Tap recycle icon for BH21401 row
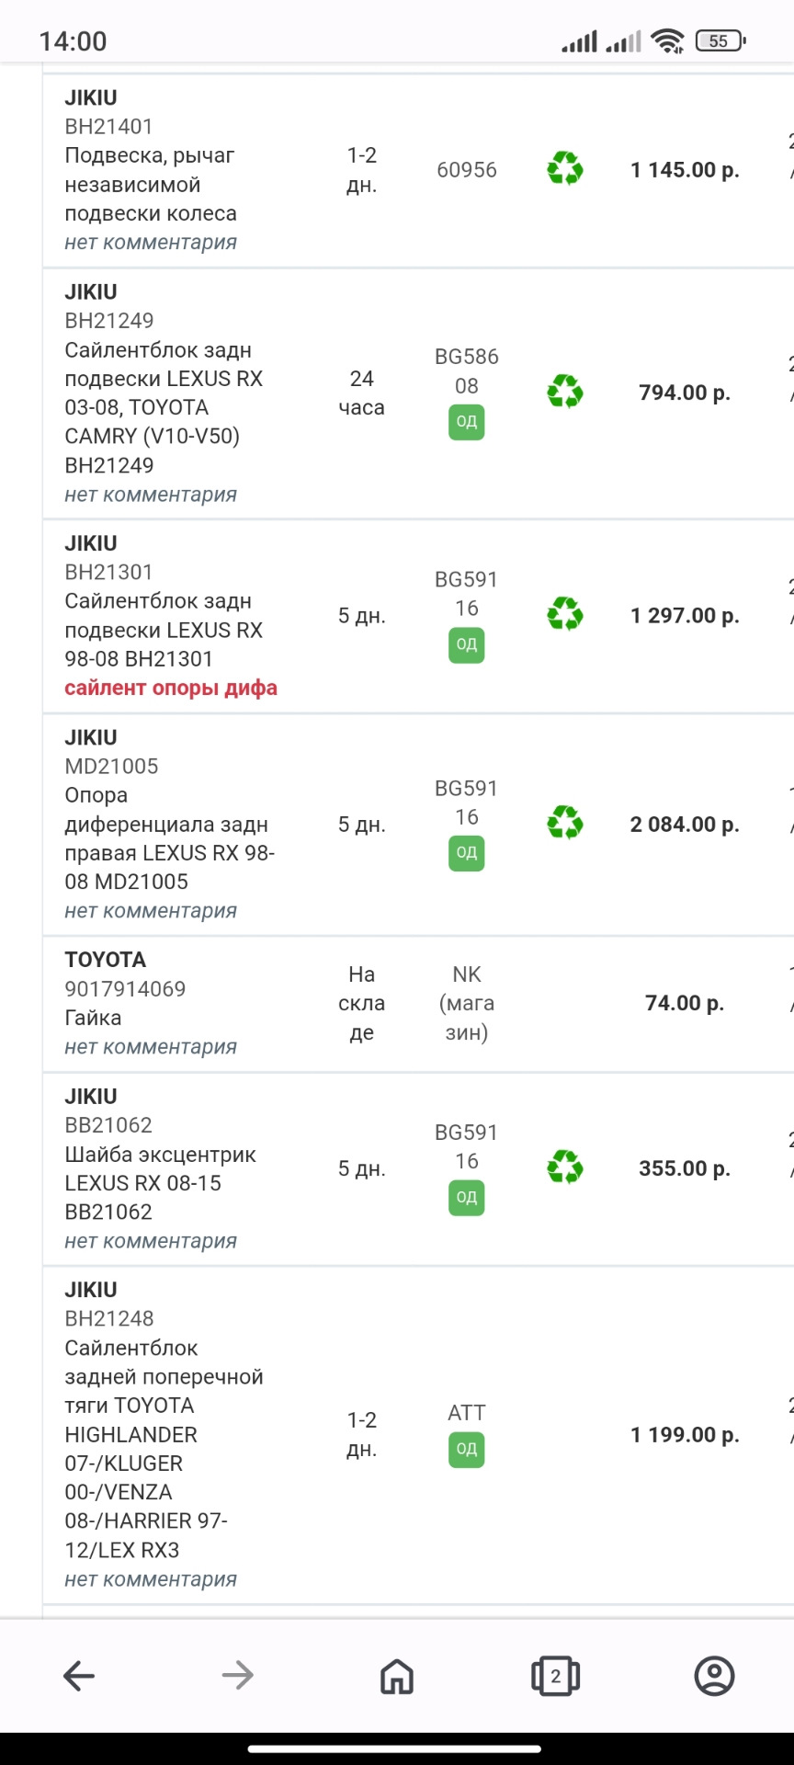Screen dimensions: 794x1765 pos(565,169)
